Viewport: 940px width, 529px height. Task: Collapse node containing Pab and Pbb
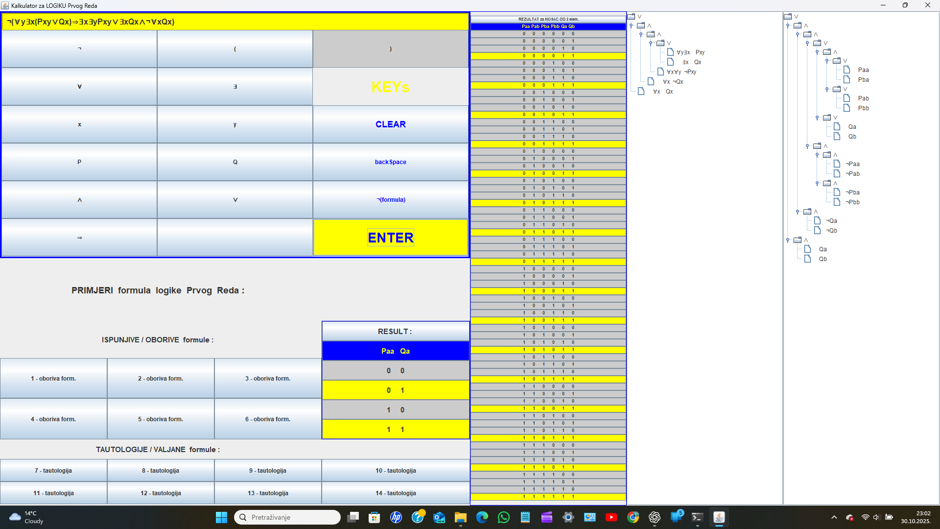pyautogui.click(x=827, y=89)
